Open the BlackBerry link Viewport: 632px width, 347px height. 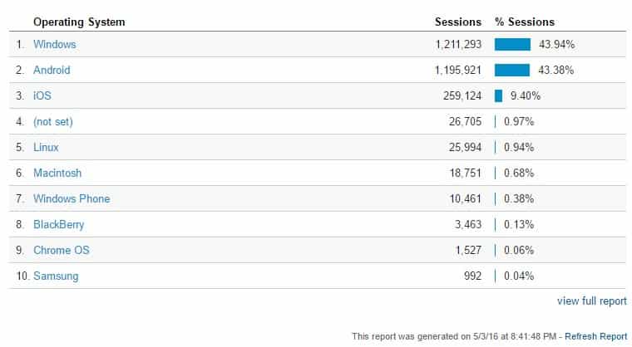tap(59, 225)
